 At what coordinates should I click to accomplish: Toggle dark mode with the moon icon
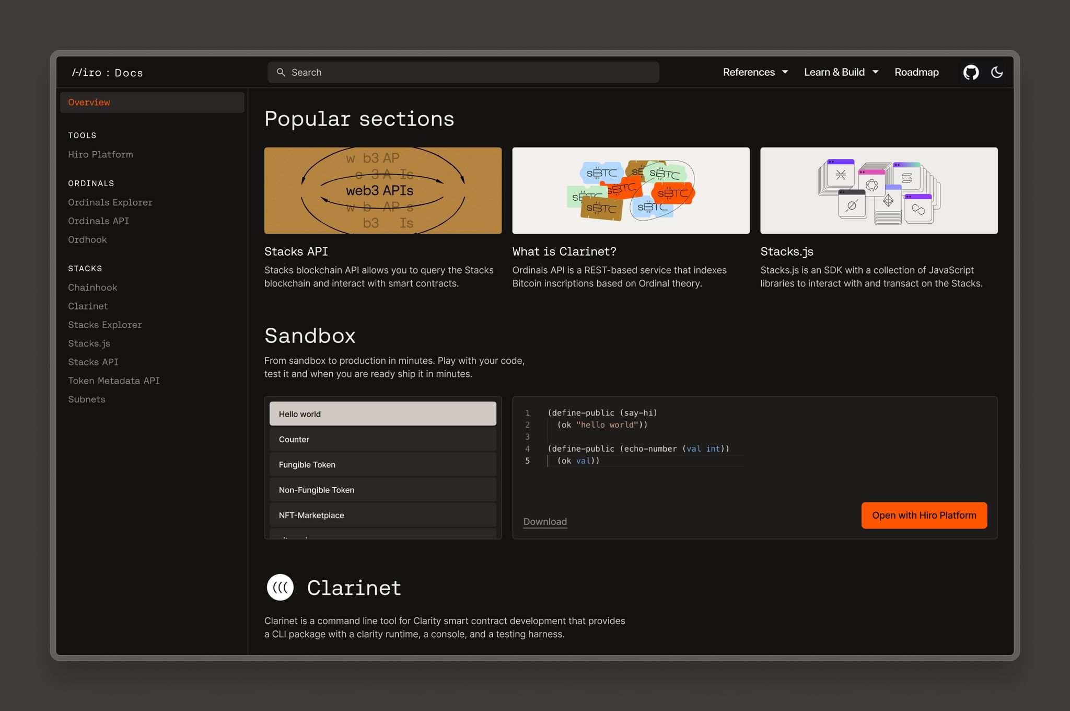(x=996, y=72)
